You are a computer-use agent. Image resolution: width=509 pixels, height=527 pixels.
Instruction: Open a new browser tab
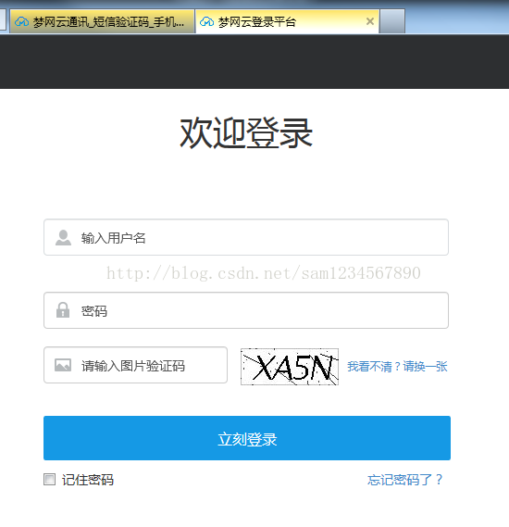pyautogui.click(x=391, y=21)
